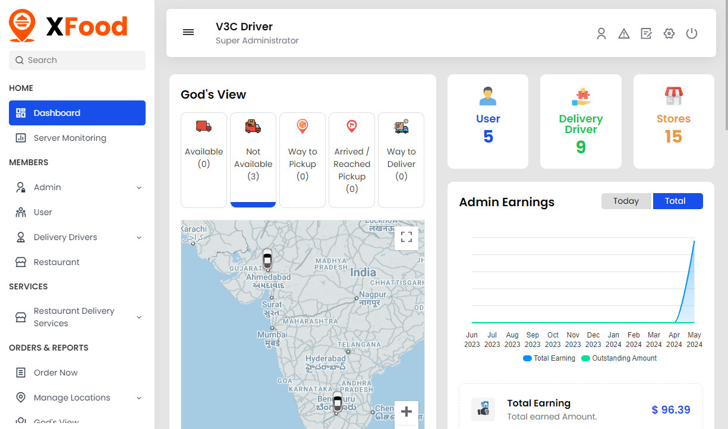Toggle the sidebar with the hamburger icon

tap(188, 33)
